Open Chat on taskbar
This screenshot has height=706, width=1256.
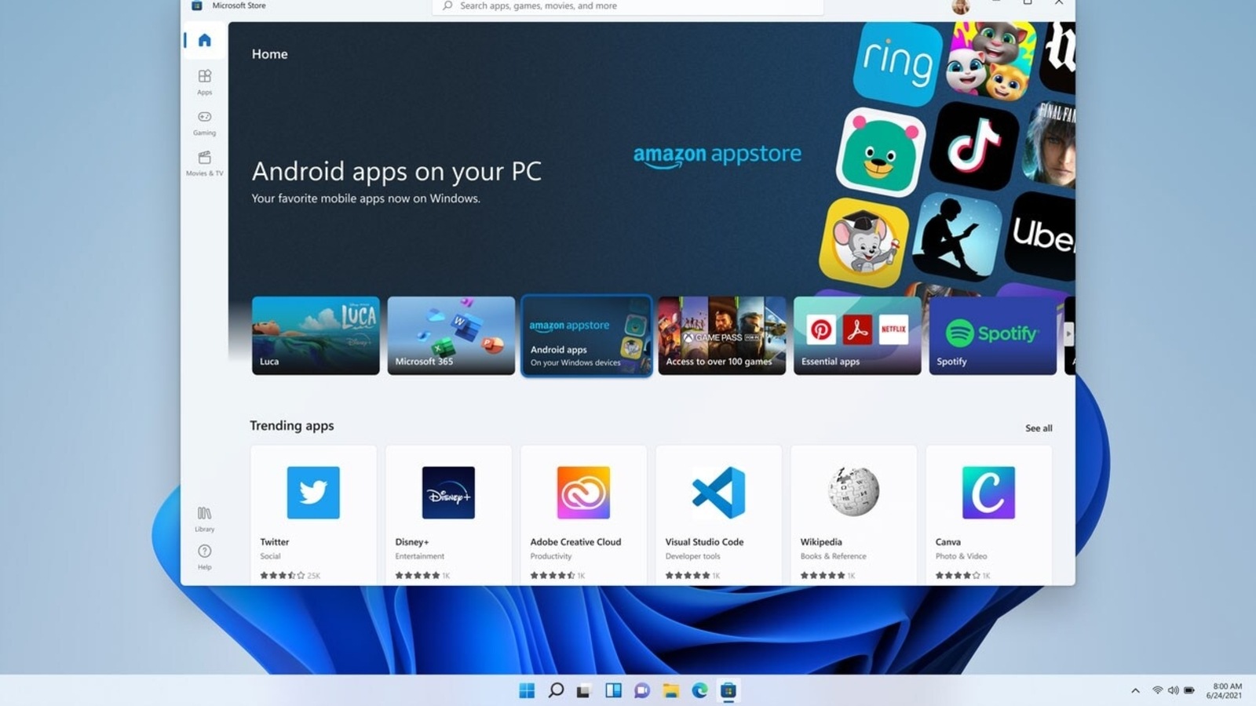(642, 690)
